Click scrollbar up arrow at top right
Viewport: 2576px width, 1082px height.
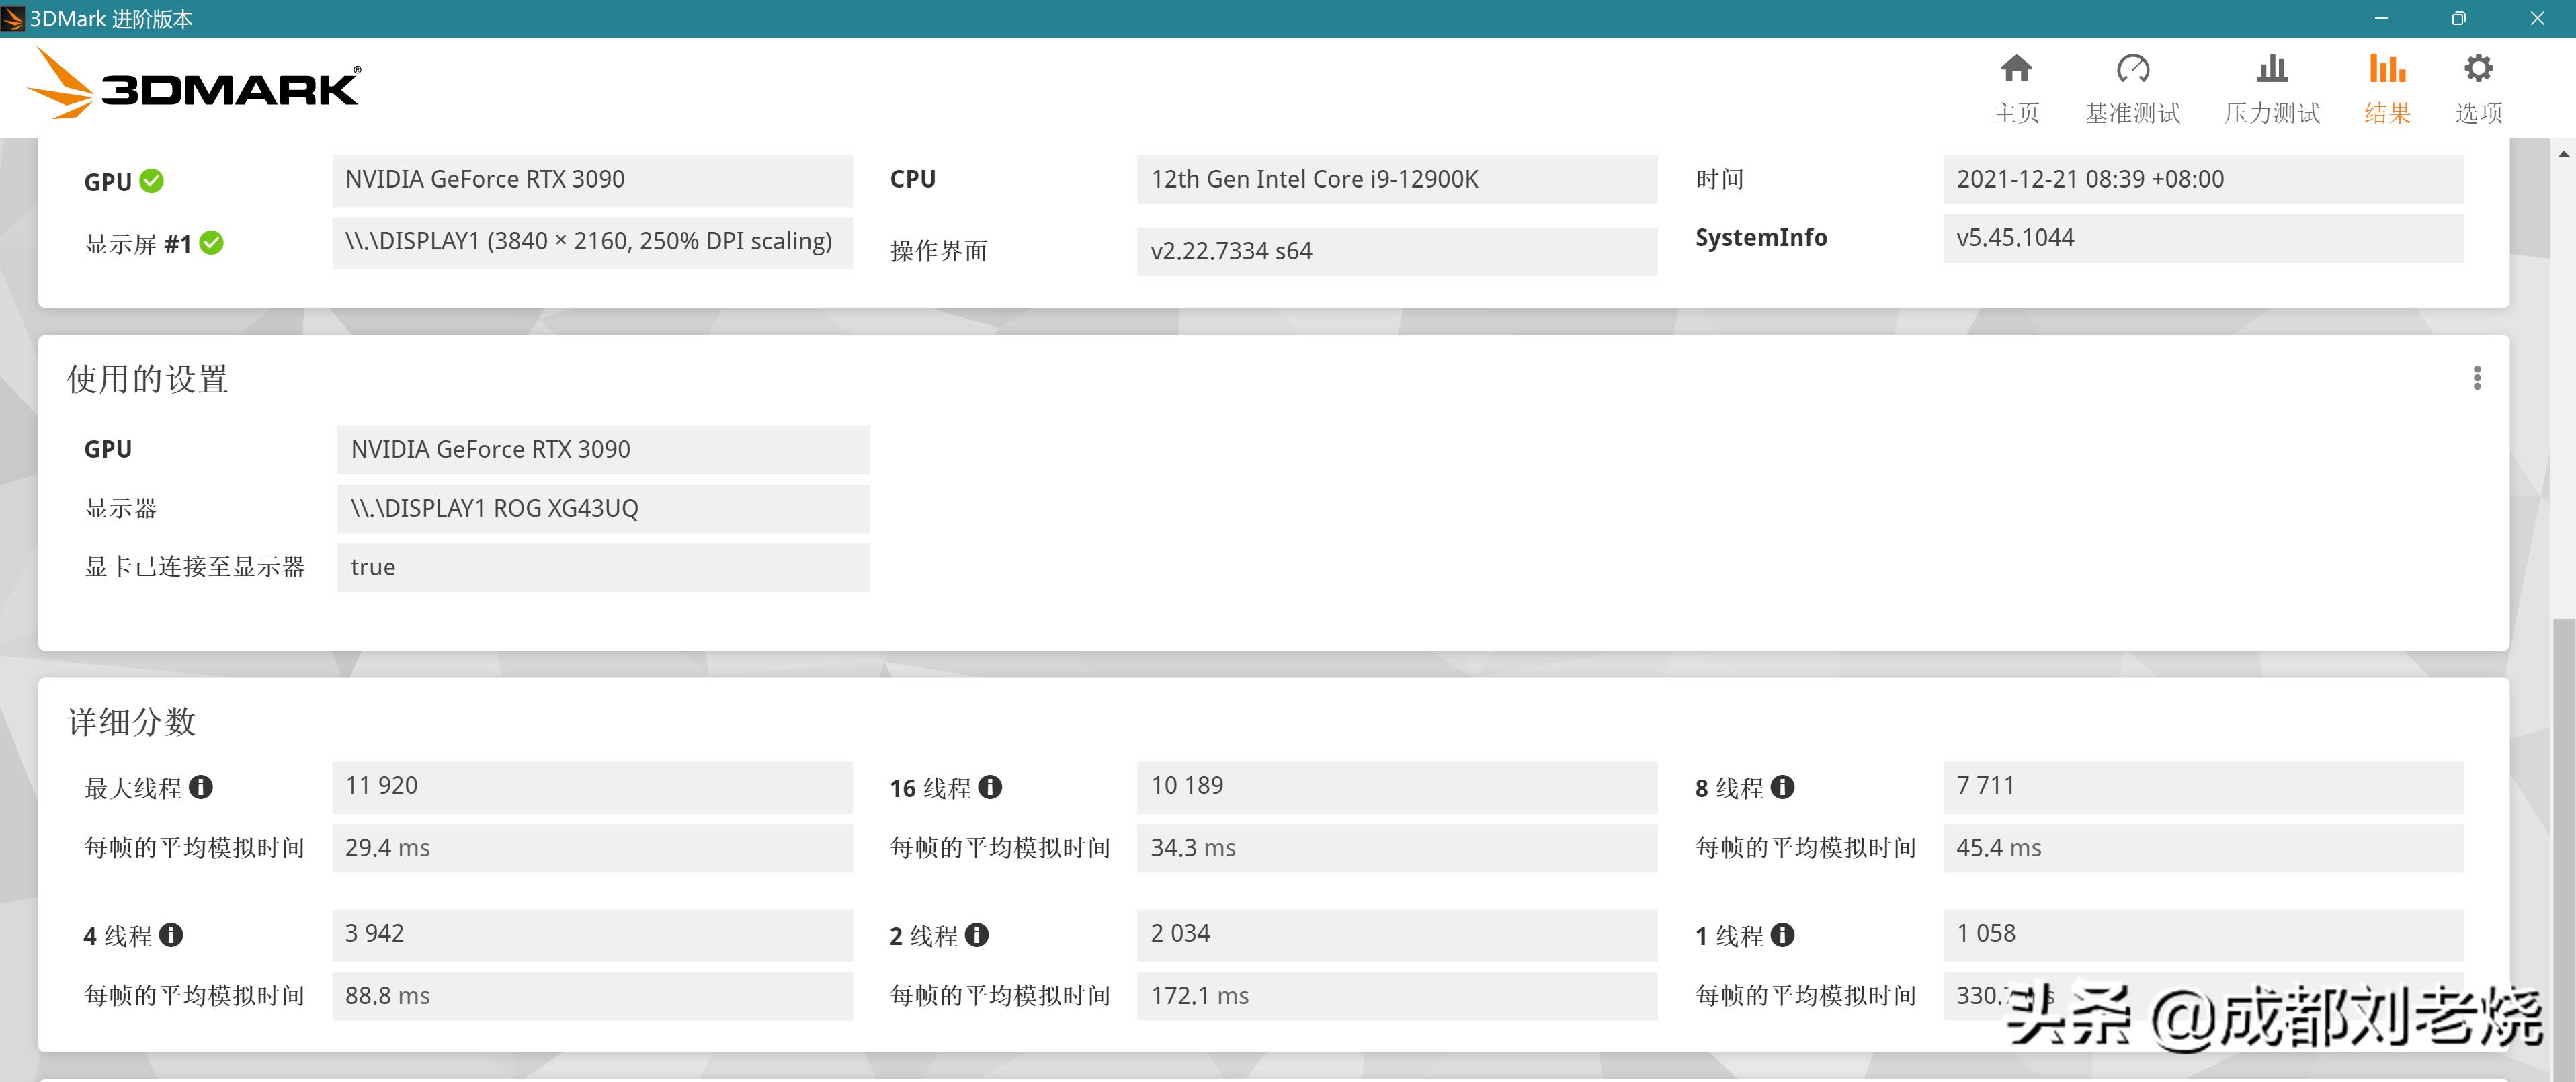coord(2563,154)
